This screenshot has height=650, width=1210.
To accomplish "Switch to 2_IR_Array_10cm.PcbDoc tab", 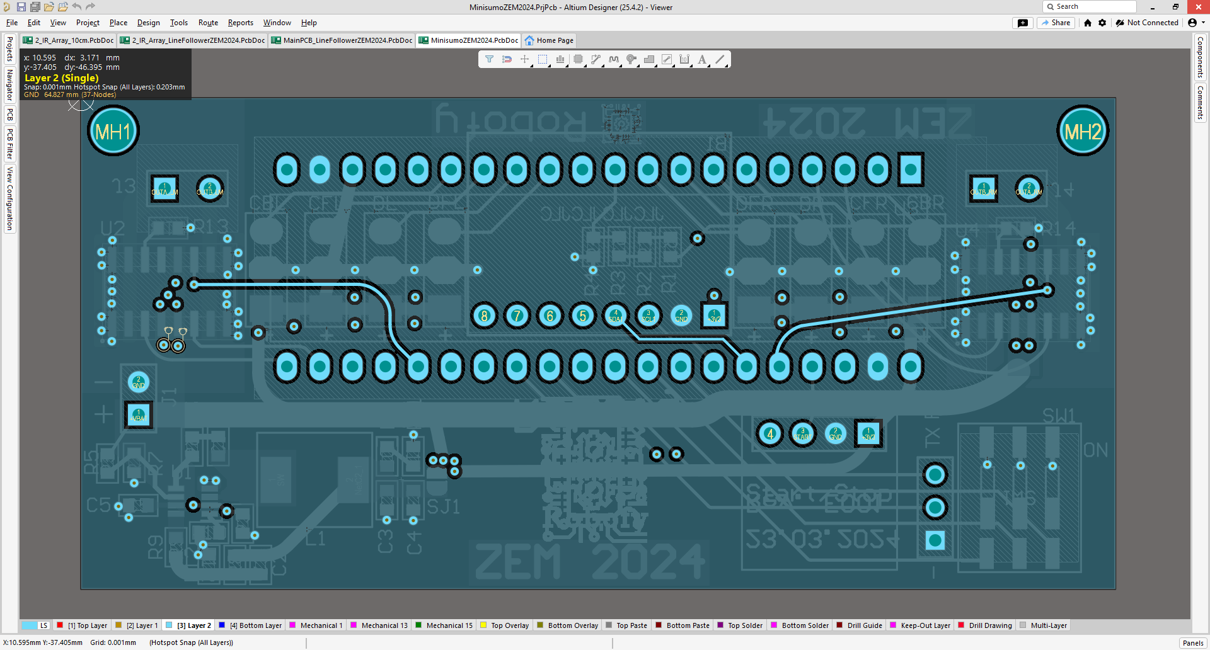I will pyautogui.click(x=68, y=40).
